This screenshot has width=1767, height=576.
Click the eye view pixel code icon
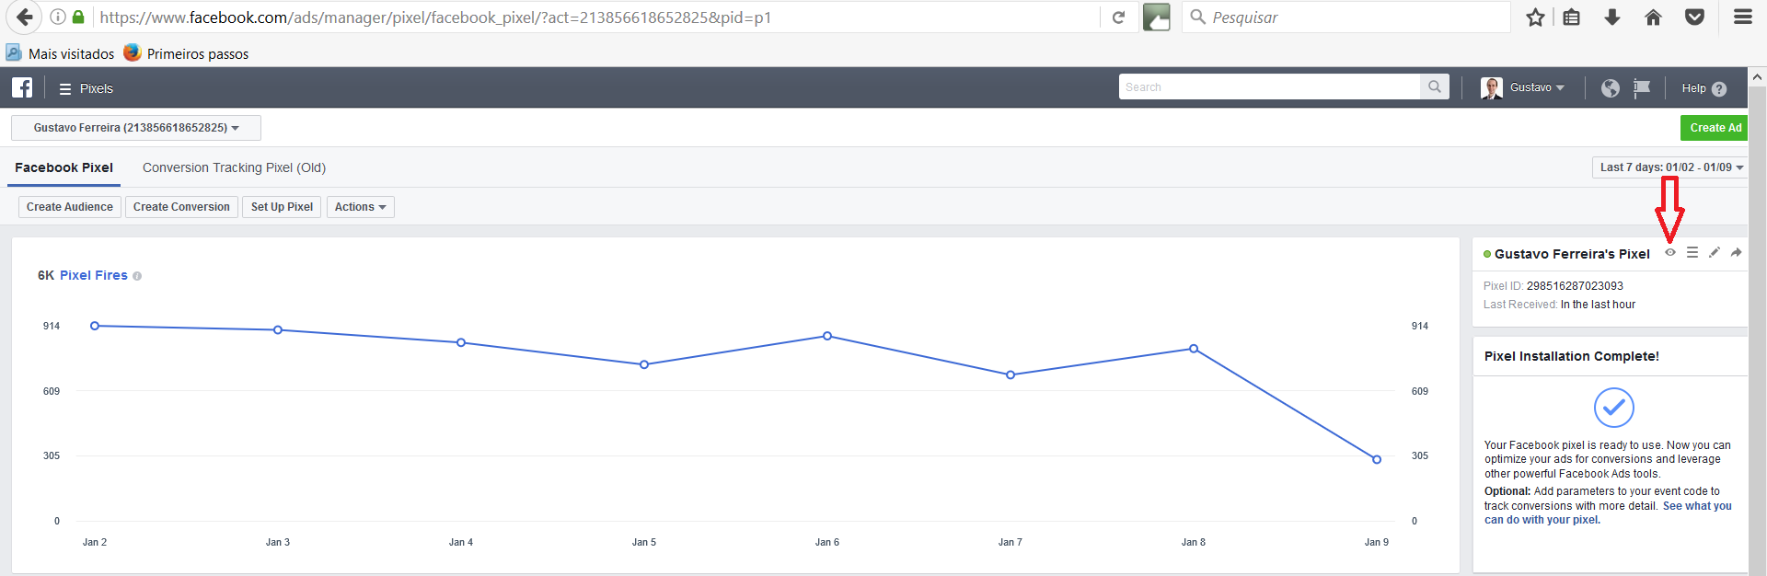(1670, 252)
